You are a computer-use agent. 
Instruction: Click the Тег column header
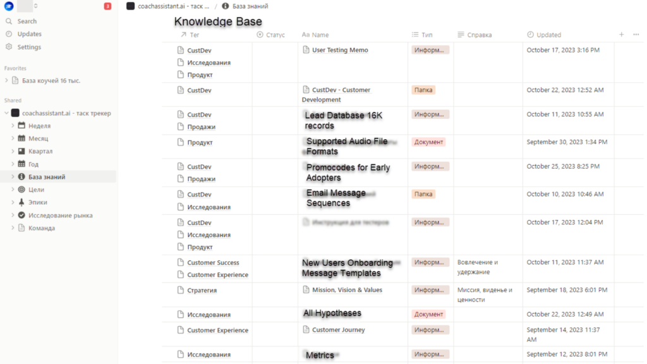pyautogui.click(x=190, y=35)
